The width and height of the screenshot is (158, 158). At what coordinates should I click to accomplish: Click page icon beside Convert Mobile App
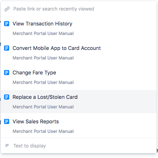point(6,48)
